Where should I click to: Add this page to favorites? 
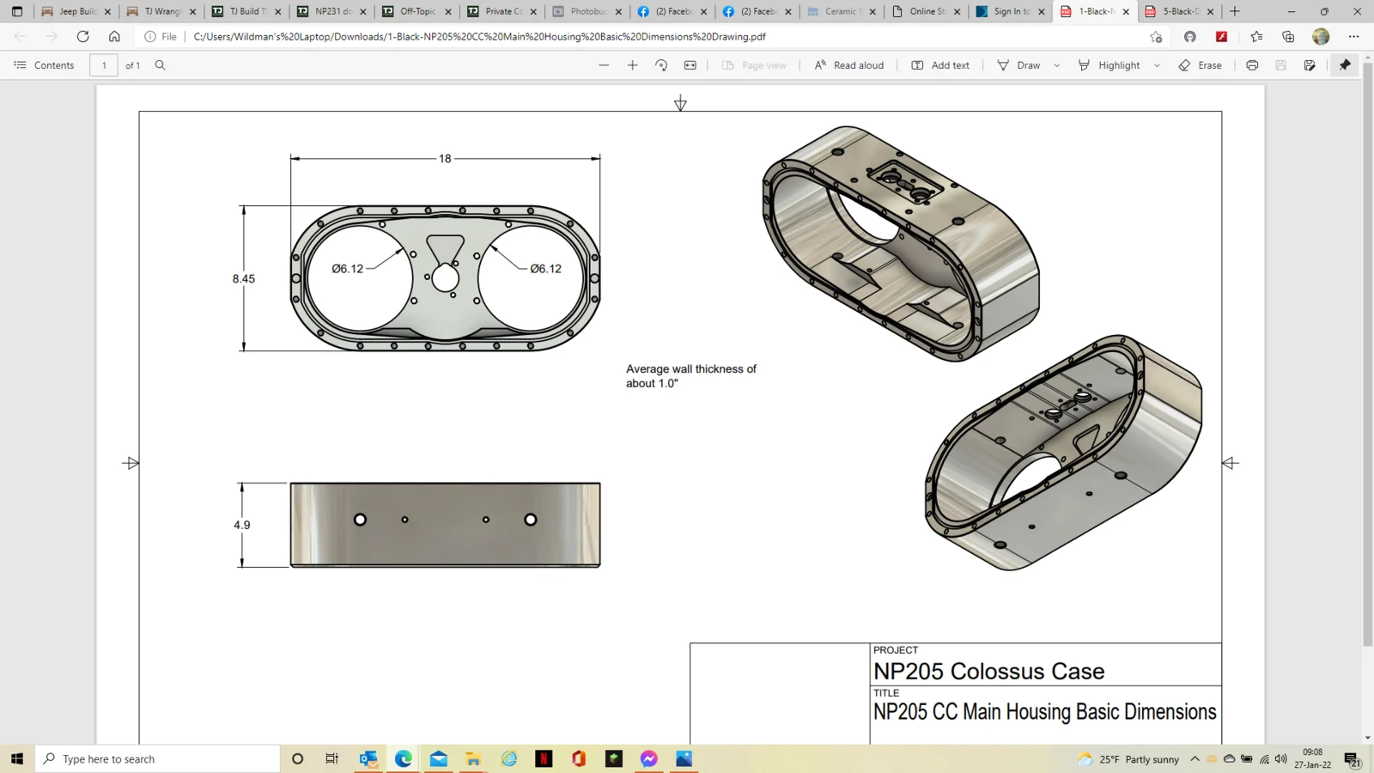pos(1156,37)
